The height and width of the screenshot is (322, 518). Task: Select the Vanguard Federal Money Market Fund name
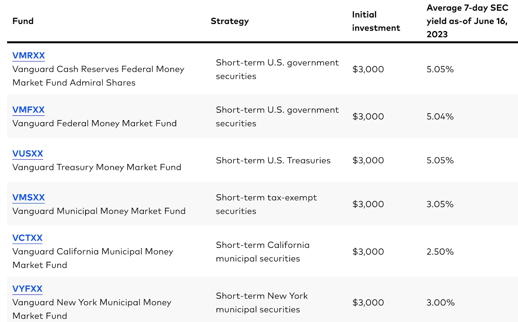tap(95, 124)
